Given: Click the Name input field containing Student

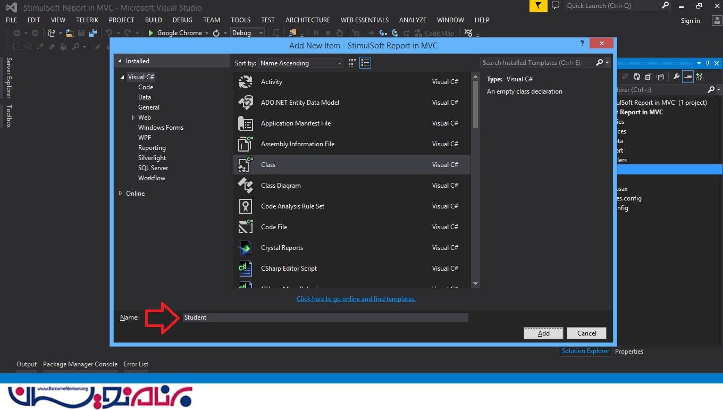Looking at the screenshot, I should click(325, 317).
